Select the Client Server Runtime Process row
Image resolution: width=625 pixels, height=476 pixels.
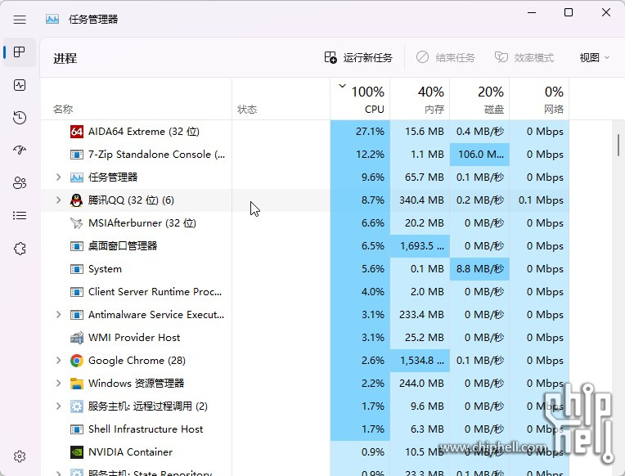coord(305,292)
